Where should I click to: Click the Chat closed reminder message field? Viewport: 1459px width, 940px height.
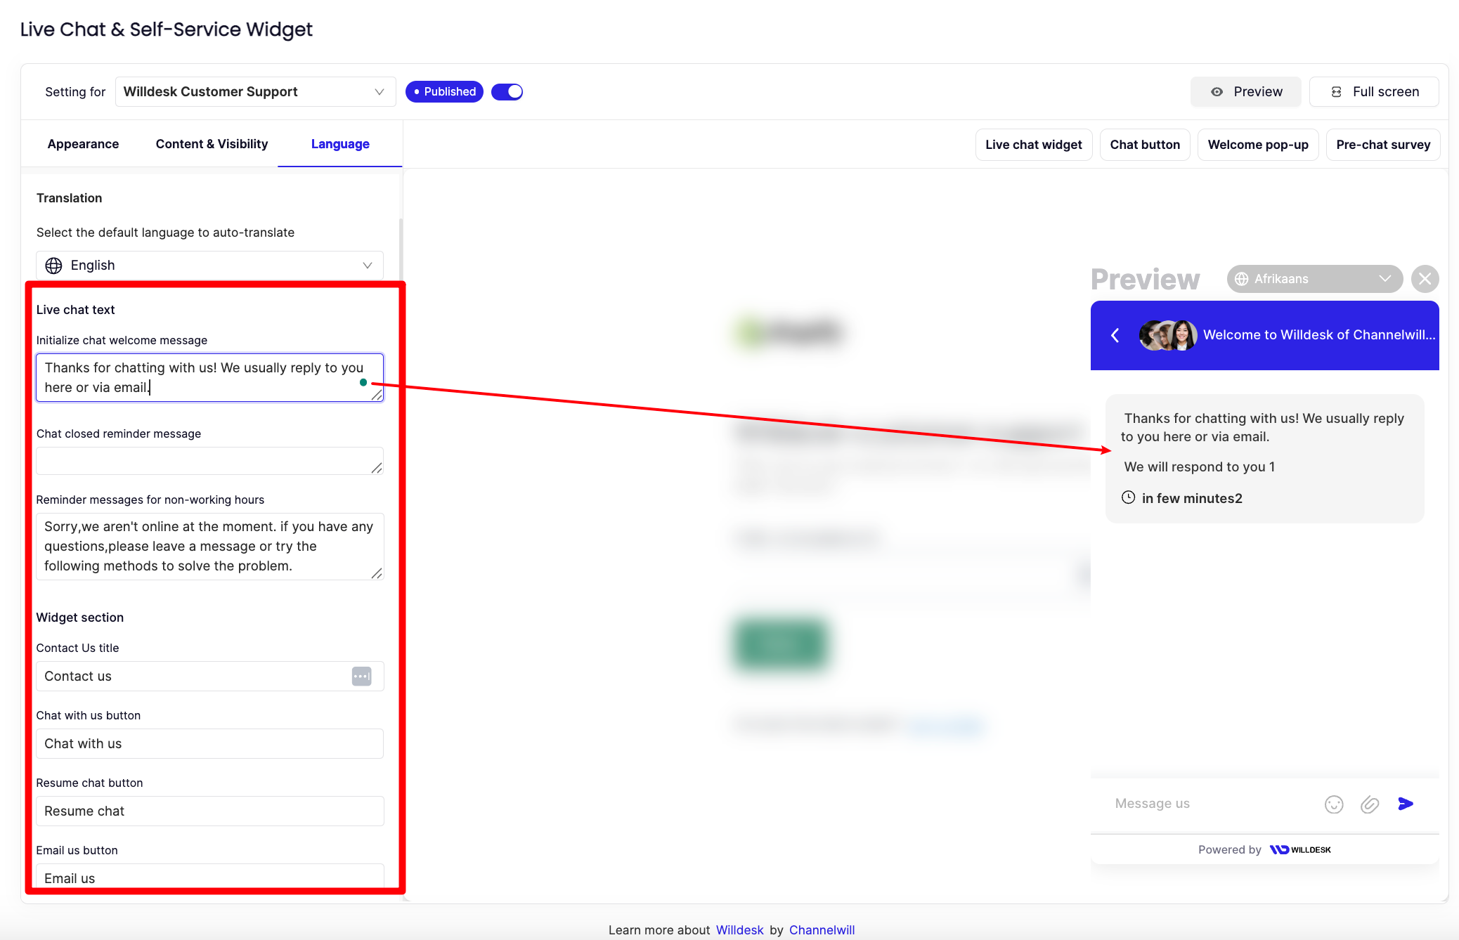(x=209, y=461)
